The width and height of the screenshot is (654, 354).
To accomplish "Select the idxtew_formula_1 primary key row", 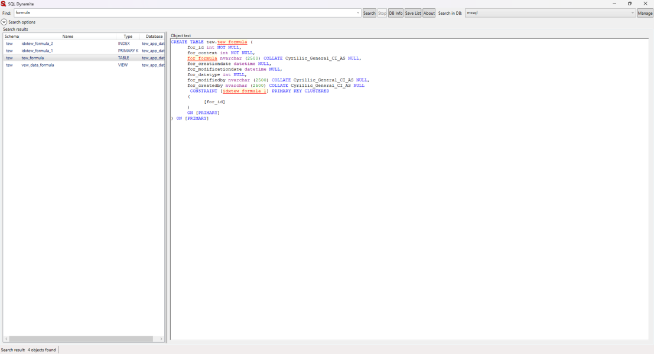I will pyautogui.click(x=37, y=51).
